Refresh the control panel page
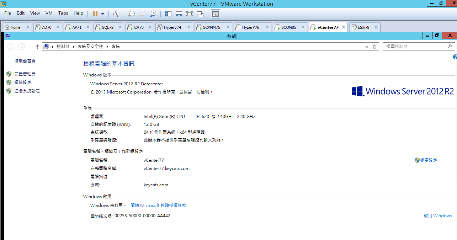 [374, 47]
